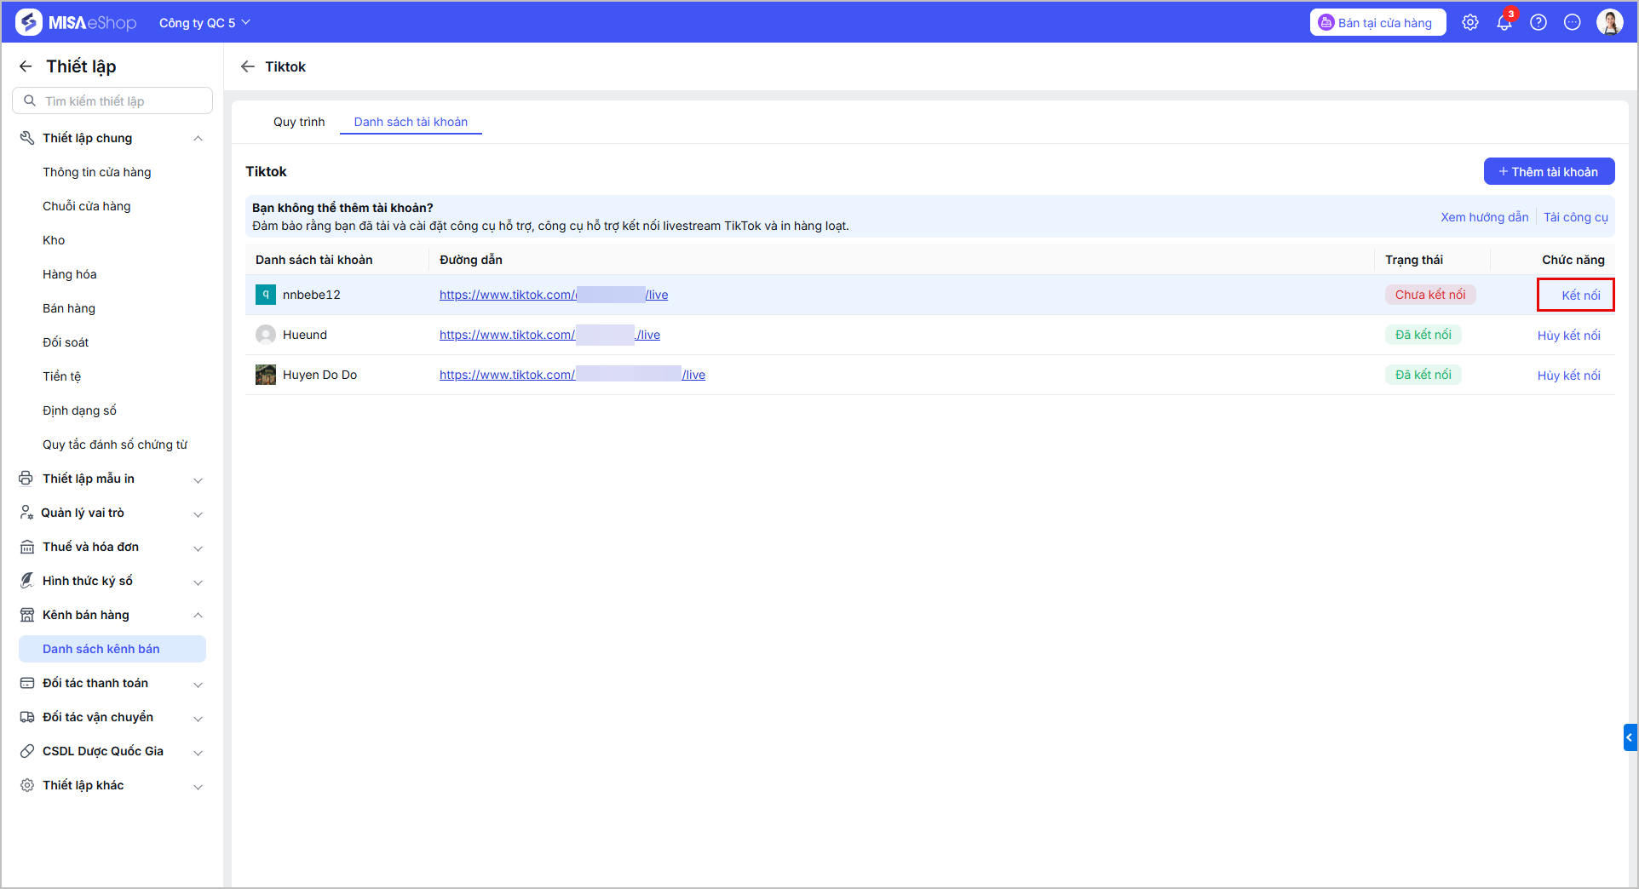Open the chat bubble icon in header
The image size is (1639, 889).
[x=1573, y=23]
